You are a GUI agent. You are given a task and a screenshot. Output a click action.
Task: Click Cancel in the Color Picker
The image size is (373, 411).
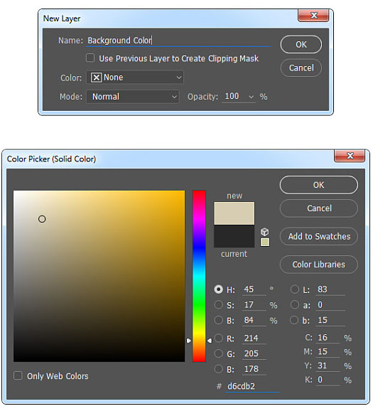(319, 208)
